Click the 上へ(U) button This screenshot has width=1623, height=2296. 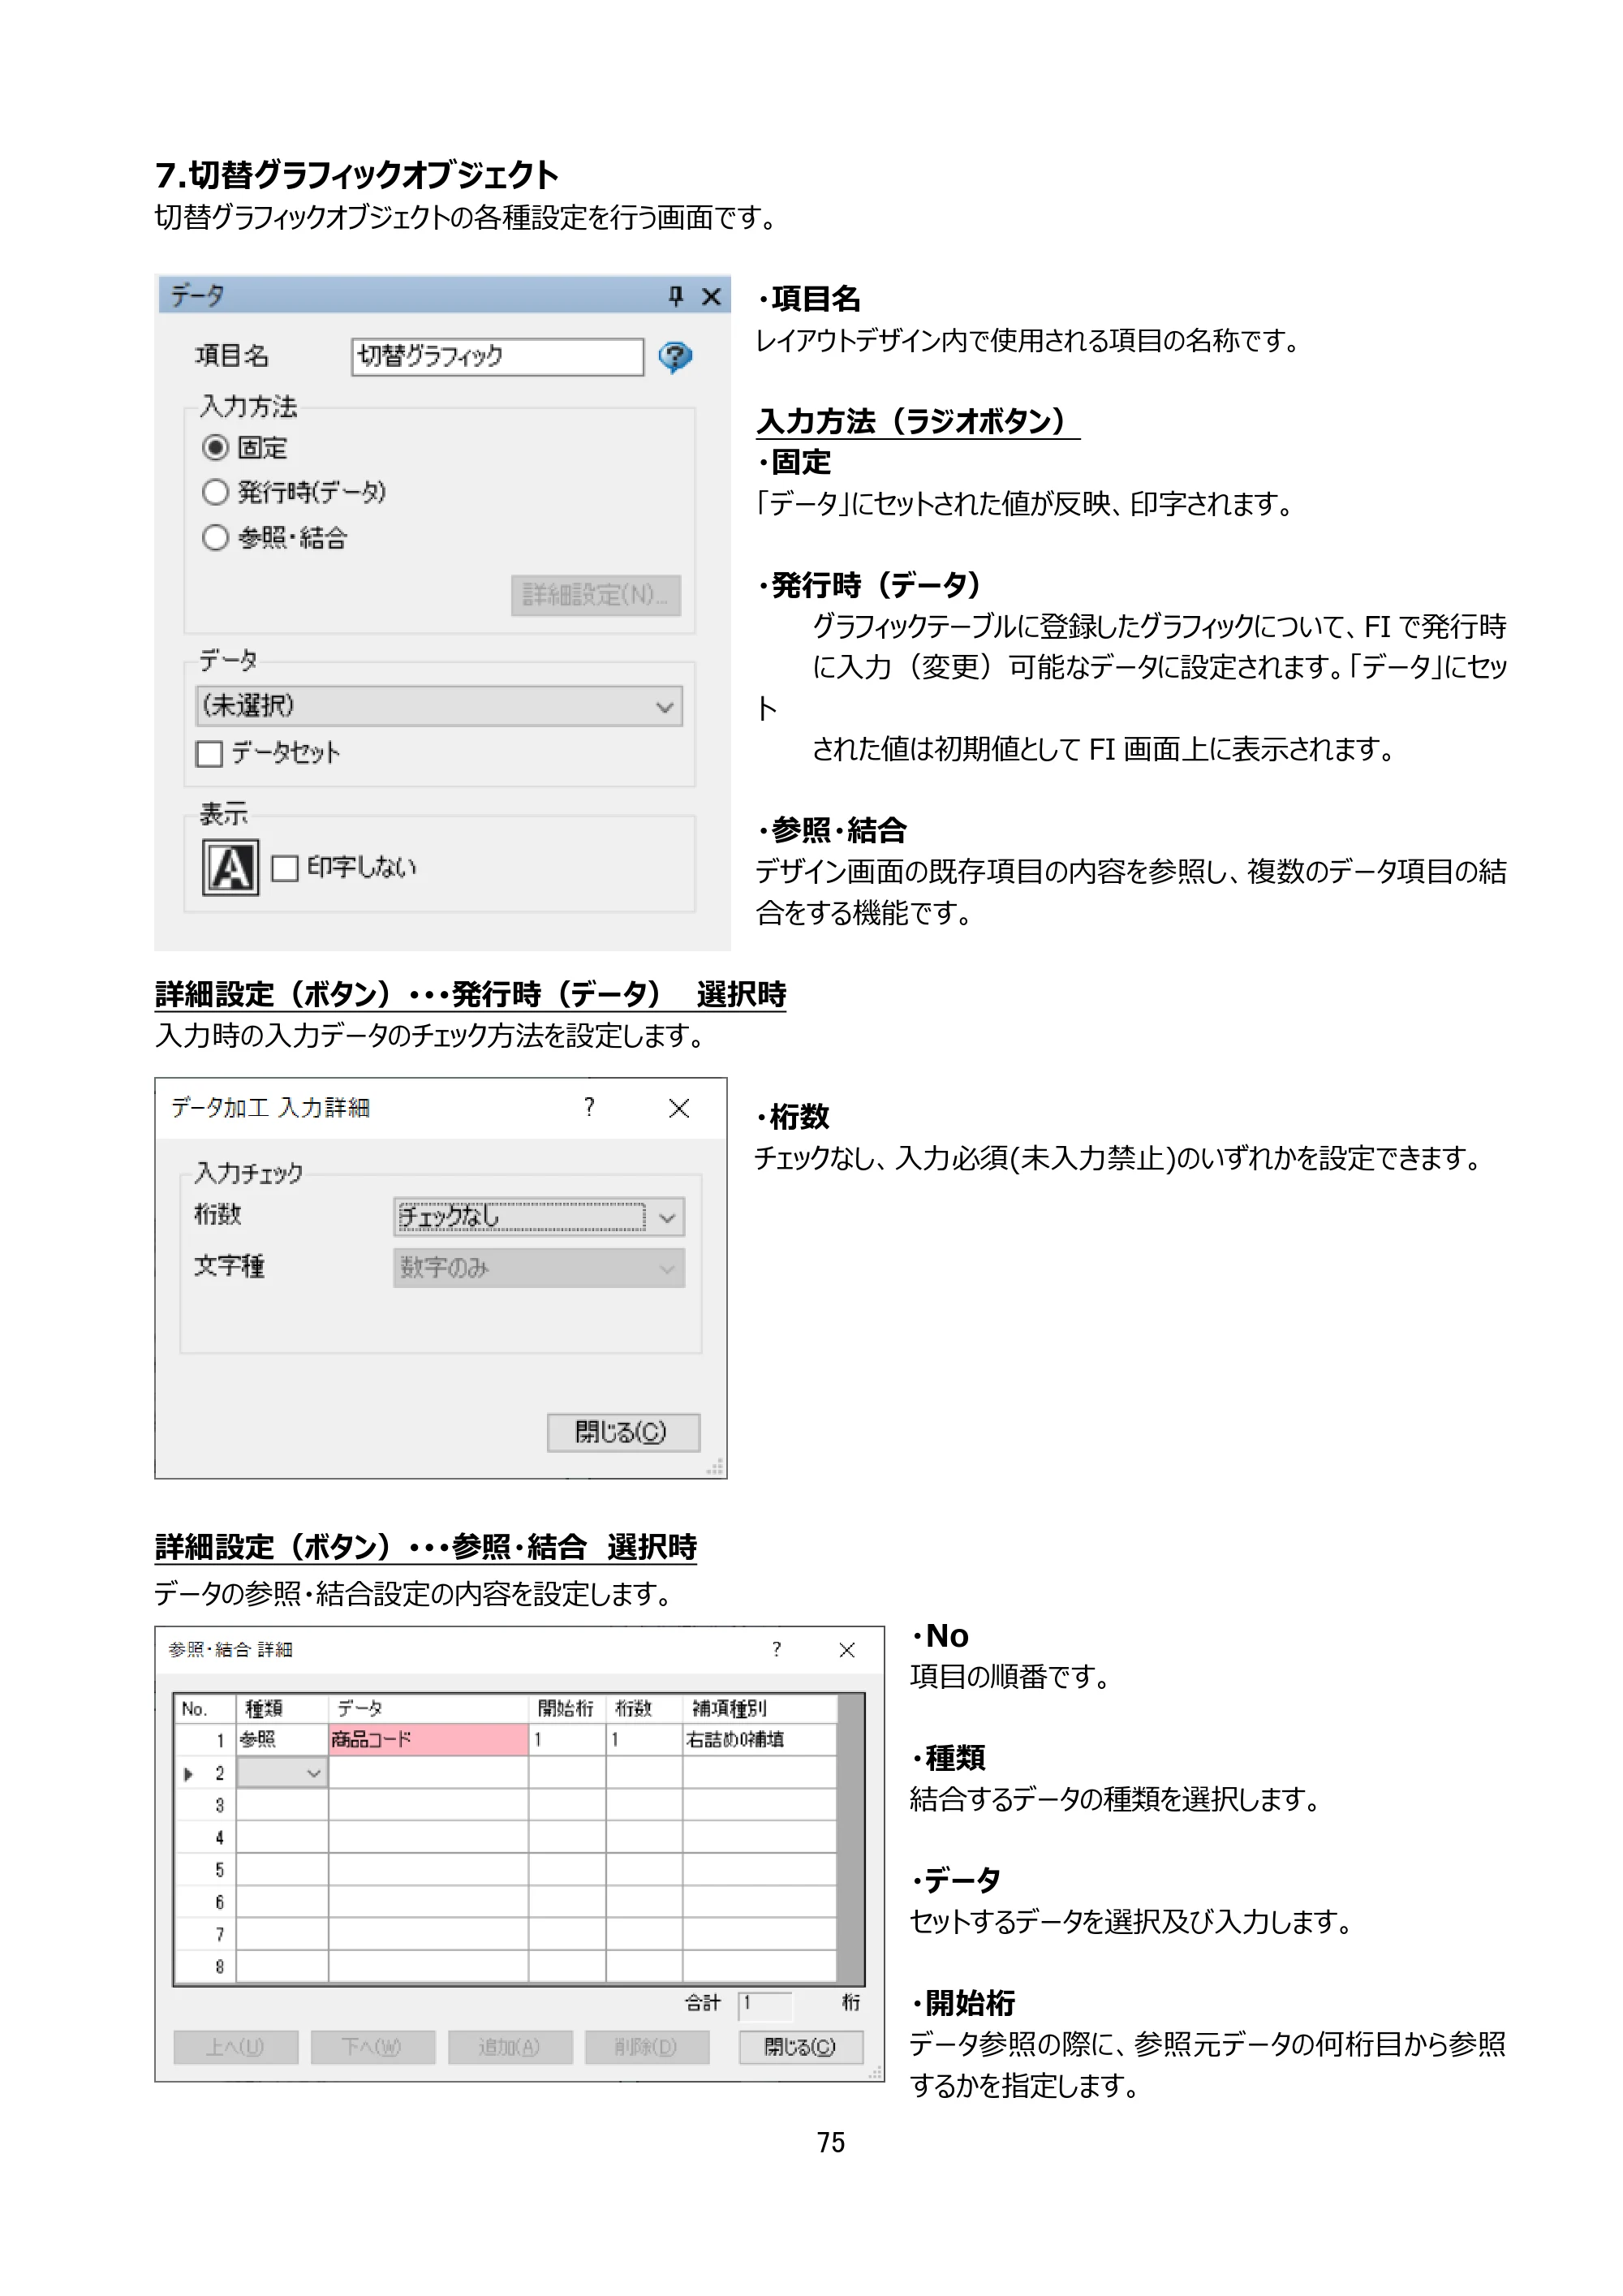click(x=236, y=2047)
